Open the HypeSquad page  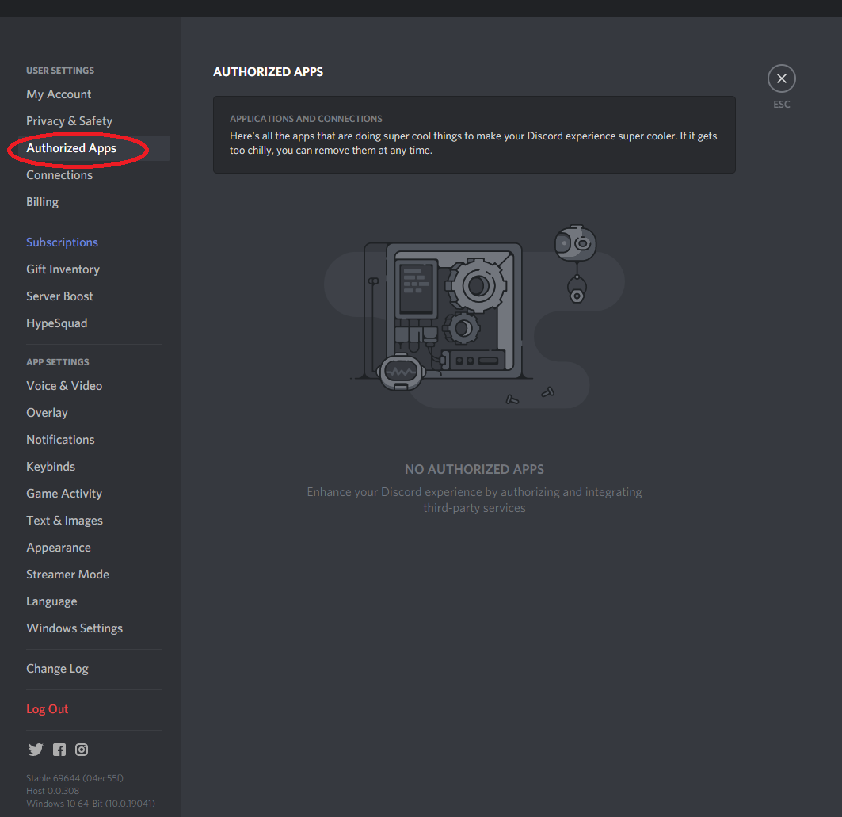tap(56, 323)
